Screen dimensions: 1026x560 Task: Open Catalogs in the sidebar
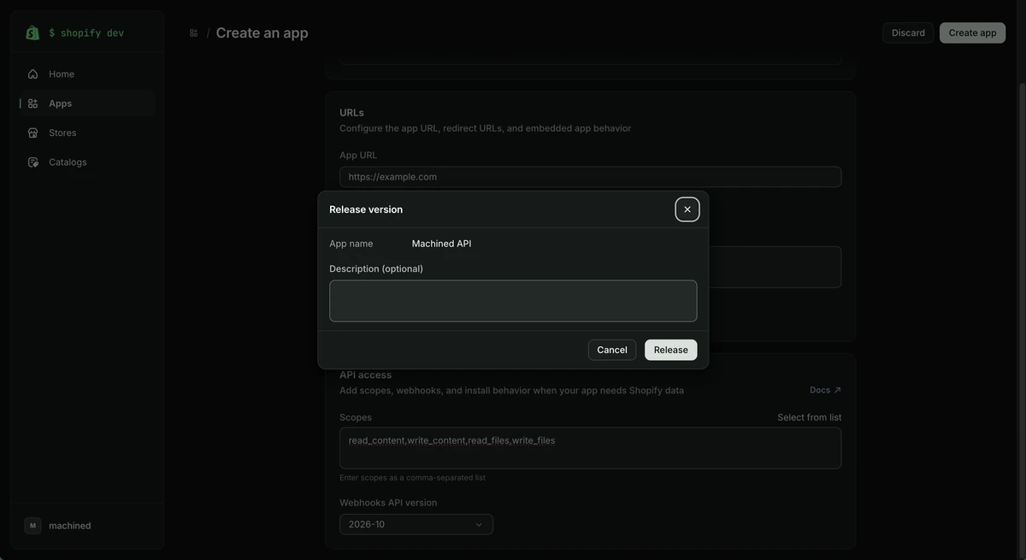pos(87,162)
